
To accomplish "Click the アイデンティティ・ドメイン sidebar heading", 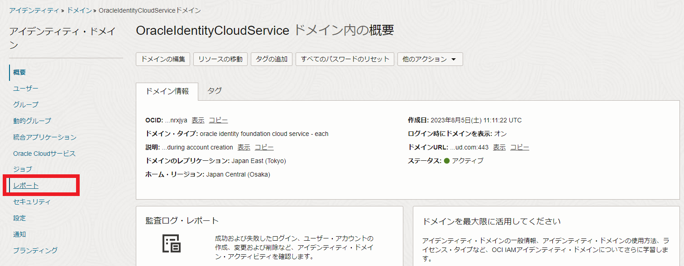I will tap(62, 38).
